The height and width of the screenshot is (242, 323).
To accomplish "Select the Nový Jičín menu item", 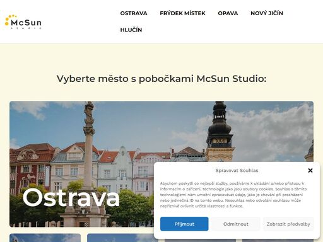I will pyautogui.click(x=267, y=13).
